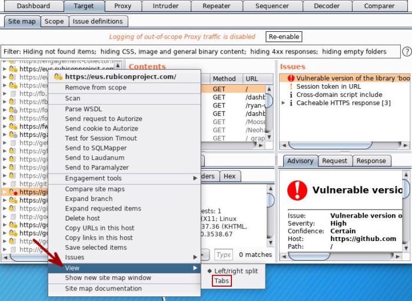Switch to the Request tab in issues pane
This screenshot has width=412, height=301.
[x=334, y=161]
